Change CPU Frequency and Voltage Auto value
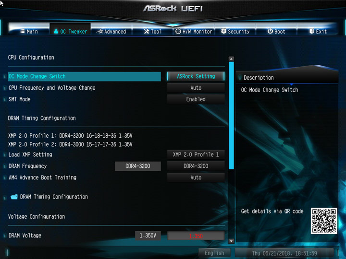Viewport: 346px width, 259px height. (x=196, y=88)
